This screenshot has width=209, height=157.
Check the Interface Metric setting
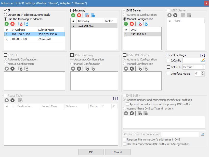168,74
